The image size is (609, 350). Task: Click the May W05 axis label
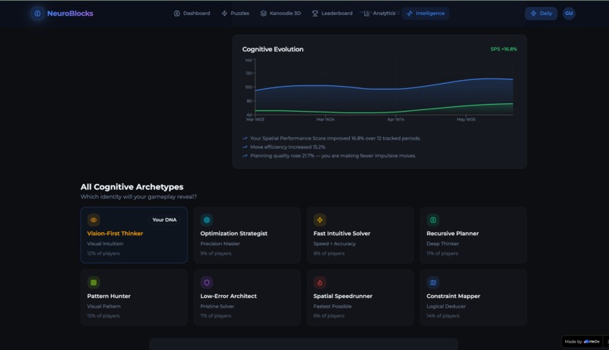(465, 119)
